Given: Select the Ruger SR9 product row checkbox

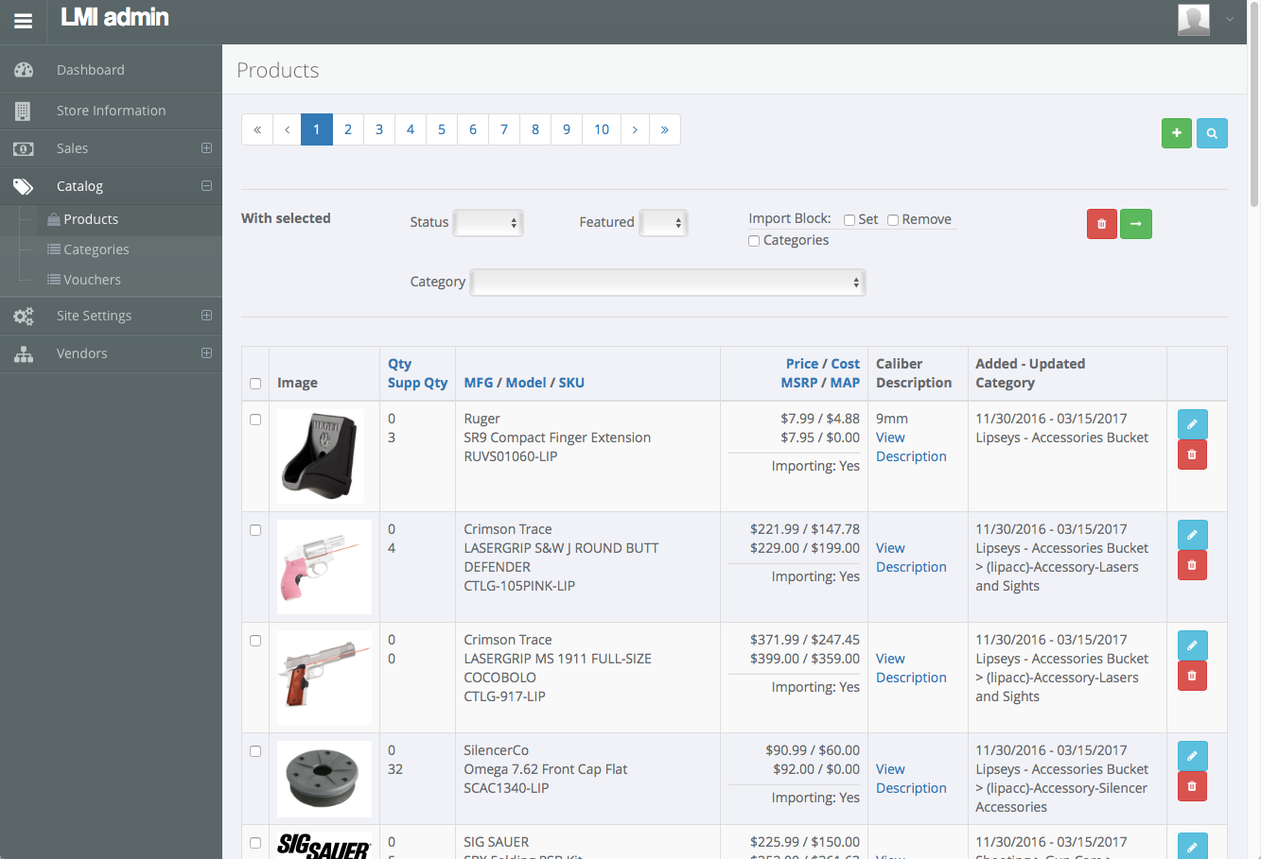Looking at the screenshot, I should point(255,420).
